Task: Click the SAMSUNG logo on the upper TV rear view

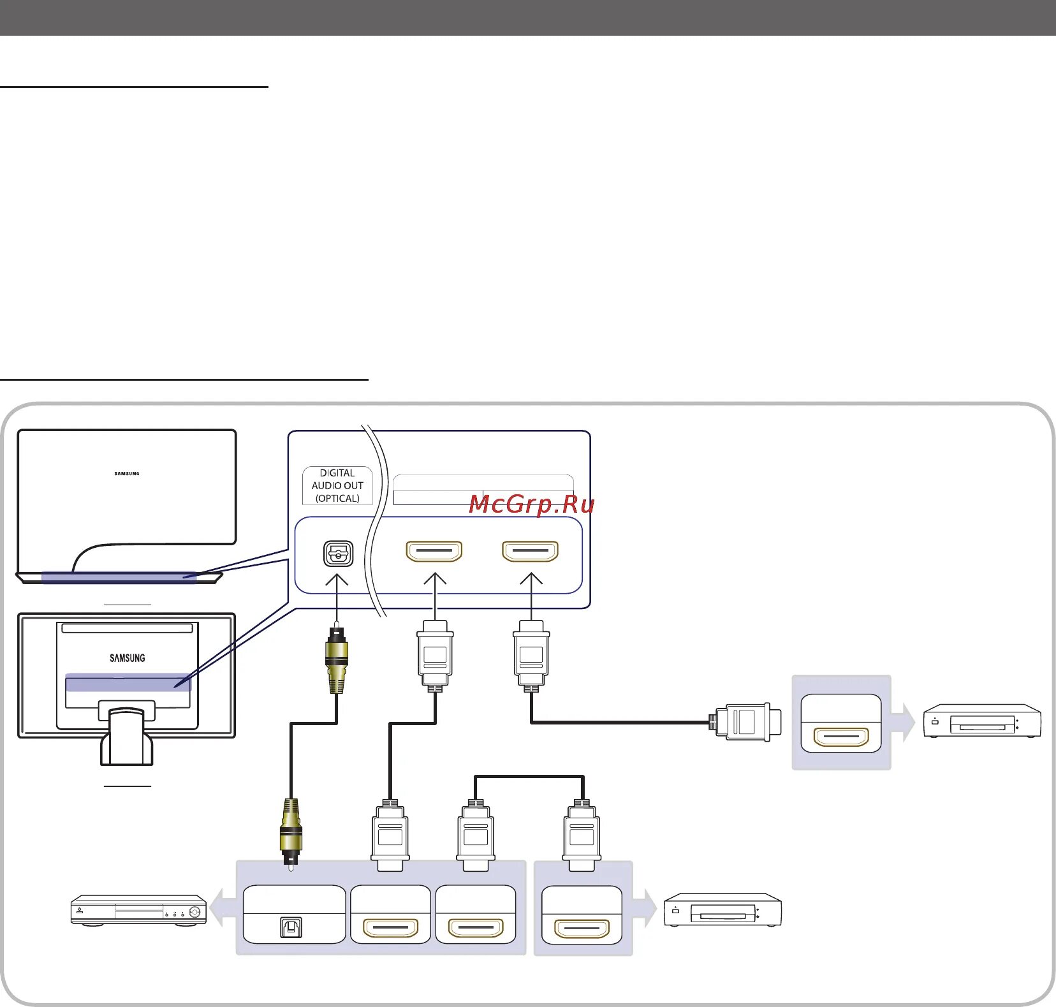Action: 127,474
